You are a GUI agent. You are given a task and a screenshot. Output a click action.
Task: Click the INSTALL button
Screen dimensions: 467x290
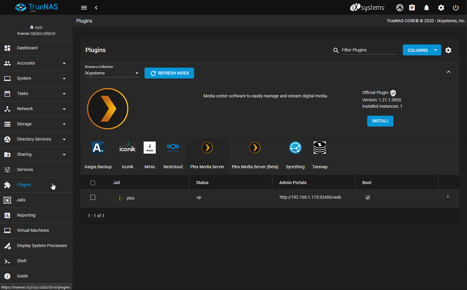click(x=380, y=121)
